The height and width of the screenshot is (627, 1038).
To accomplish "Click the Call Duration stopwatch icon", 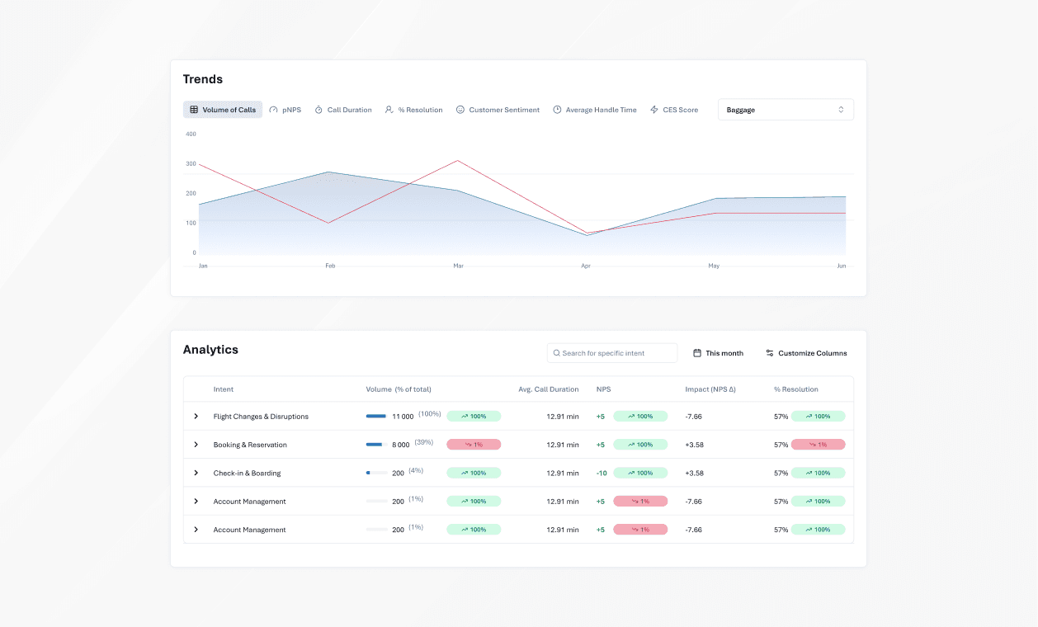I will point(318,109).
